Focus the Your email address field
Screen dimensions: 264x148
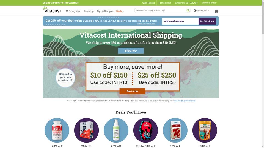coord(180,21)
